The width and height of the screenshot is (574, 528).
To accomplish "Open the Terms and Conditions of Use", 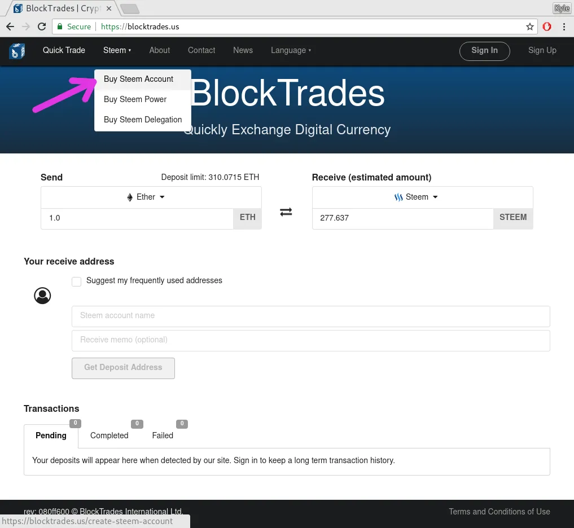I will point(499,512).
